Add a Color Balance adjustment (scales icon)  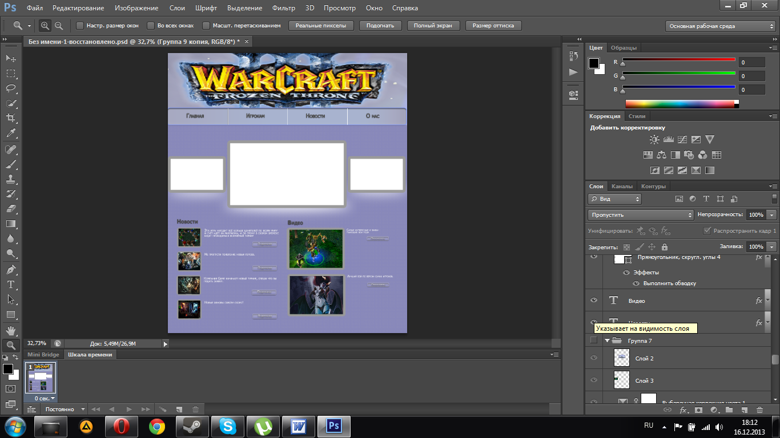[x=661, y=155]
